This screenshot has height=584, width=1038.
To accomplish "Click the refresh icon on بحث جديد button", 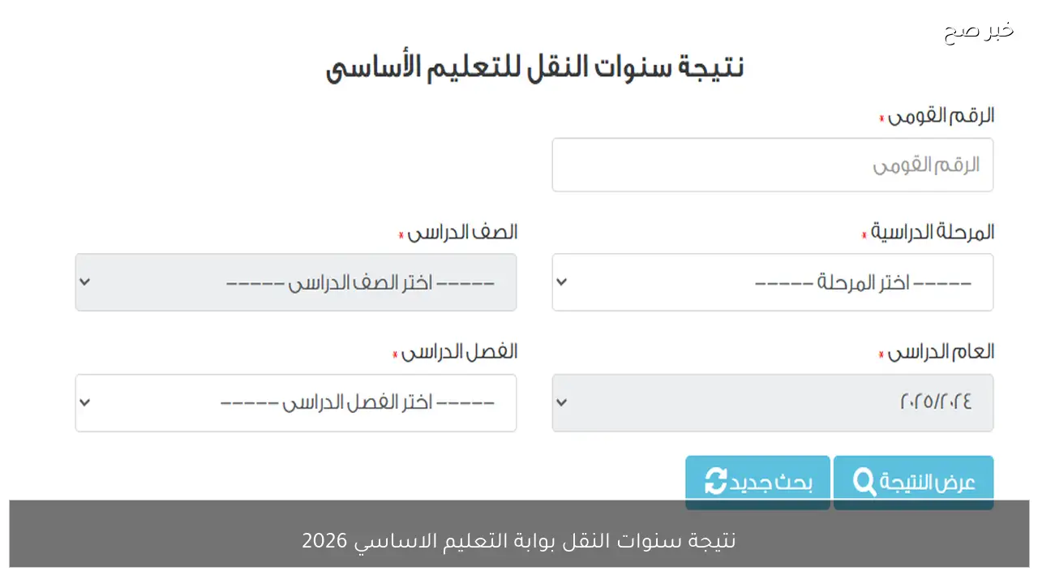I will (x=714, y=481).
